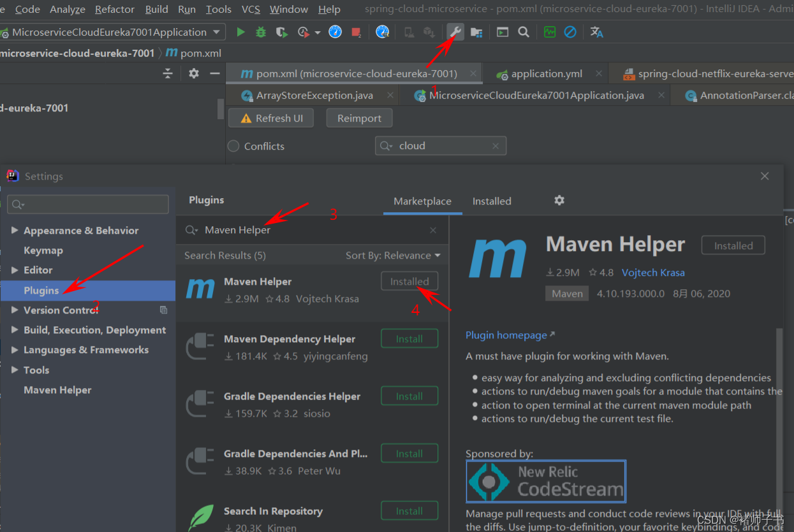Screen dimensions: 794x532
Task: Click collapse-all icon in project panel
Action: tap(168, 73)
